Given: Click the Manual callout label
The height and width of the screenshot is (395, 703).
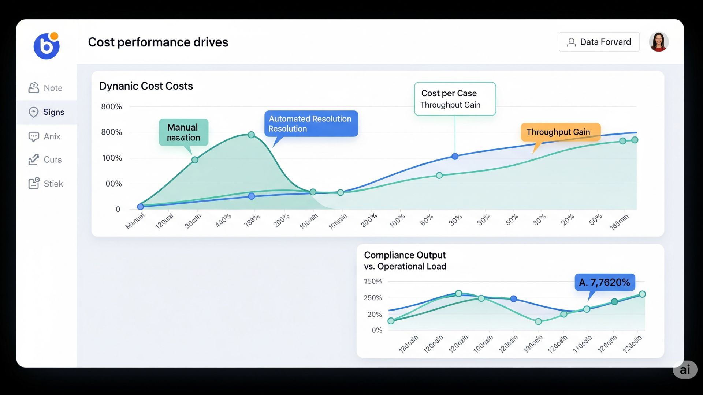Looking at the screenshot, I should click(183, 132).
